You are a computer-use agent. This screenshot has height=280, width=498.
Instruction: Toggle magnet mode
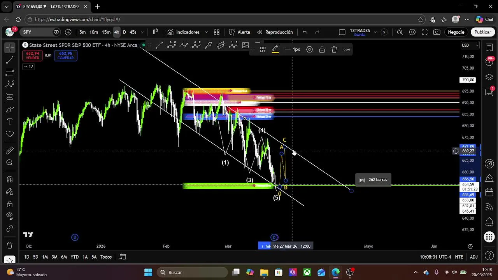(10, 179)
